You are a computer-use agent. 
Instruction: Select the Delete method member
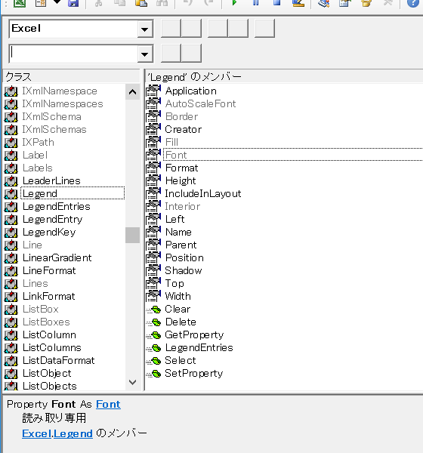(x=181, y=322)
